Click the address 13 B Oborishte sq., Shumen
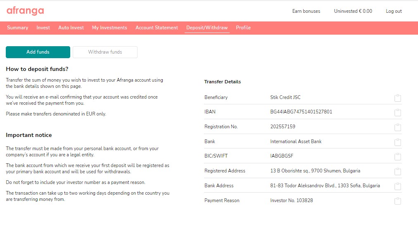The image size is (418, 238). [315, 171]
